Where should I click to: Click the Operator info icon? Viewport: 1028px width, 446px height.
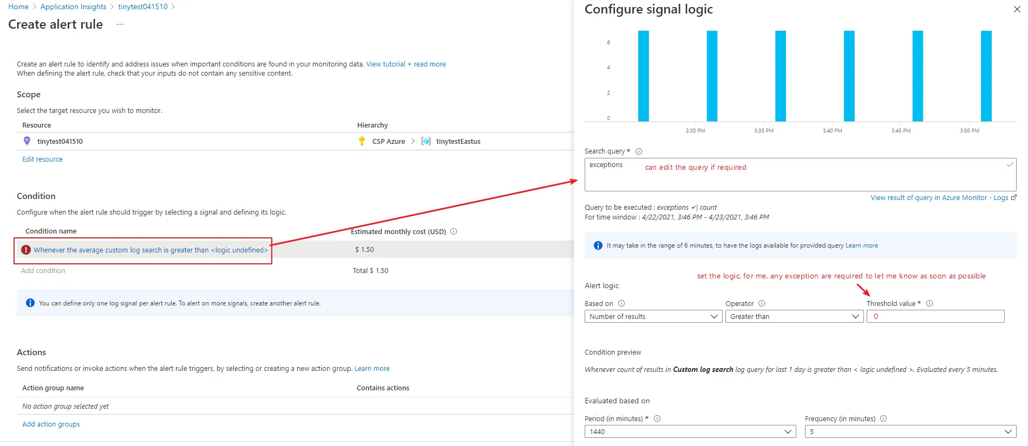(762, 303)
